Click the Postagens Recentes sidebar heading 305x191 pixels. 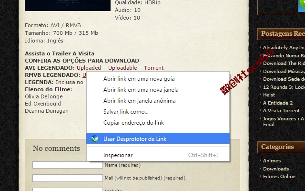(283, 33)
